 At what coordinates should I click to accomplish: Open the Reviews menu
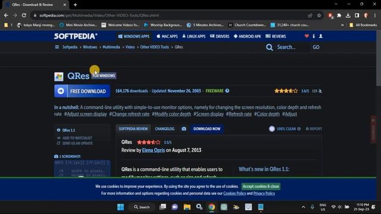(276, 36)
